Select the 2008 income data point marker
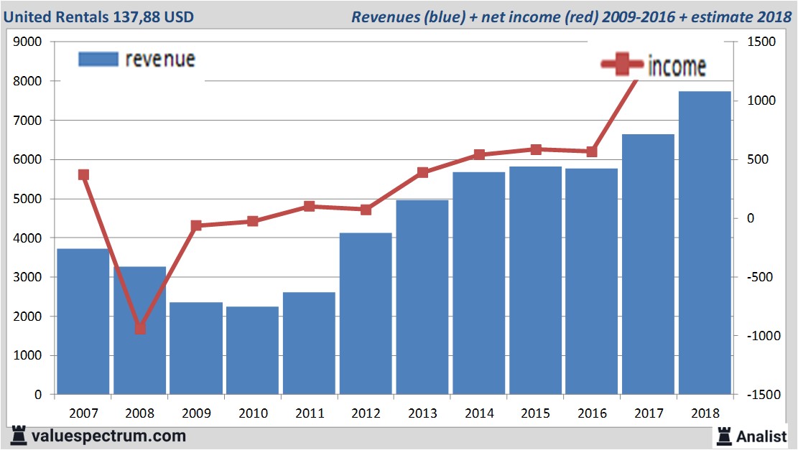This screenshot has height=450, width=798. pos(140,328)
